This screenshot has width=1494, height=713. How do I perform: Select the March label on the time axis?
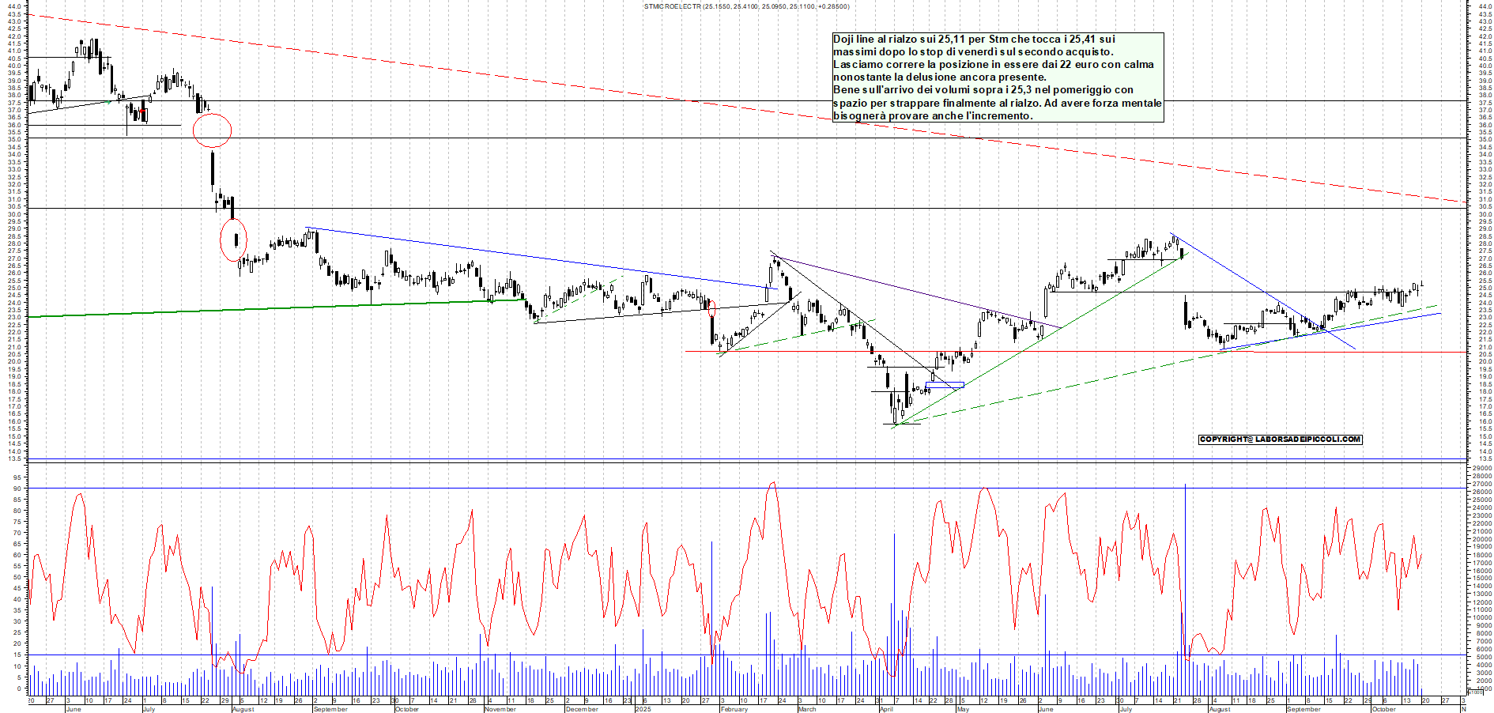(806, 709)
